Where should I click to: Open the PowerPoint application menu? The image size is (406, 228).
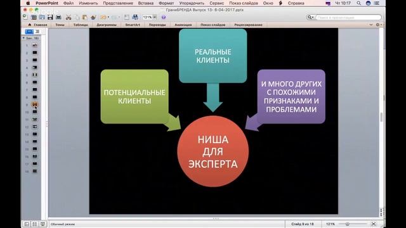coord(47,3)
